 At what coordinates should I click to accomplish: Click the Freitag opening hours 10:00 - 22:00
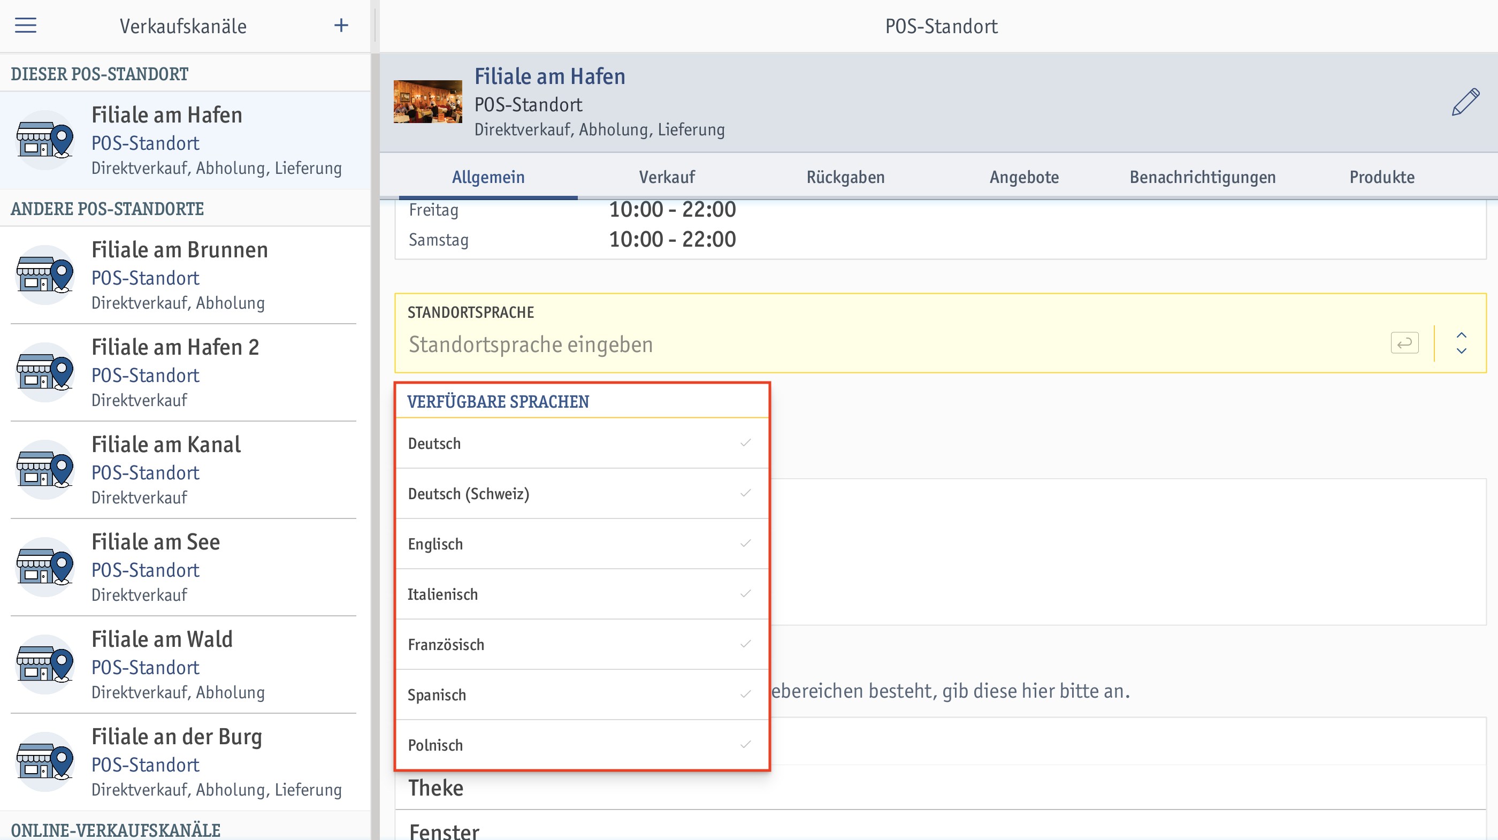click(x=672, y=209)
